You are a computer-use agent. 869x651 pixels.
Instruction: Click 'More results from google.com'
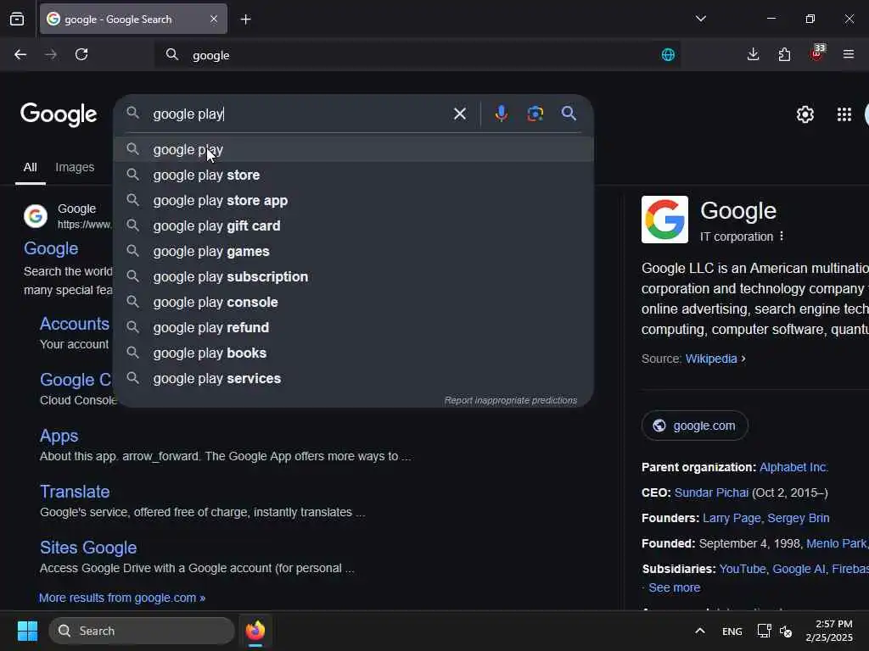coord(122,598)
